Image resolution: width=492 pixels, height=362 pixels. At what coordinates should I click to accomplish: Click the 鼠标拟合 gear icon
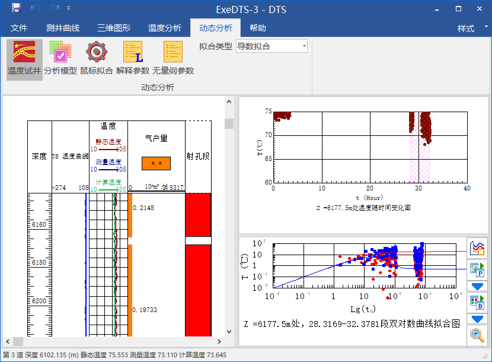[x=97, y=59]
